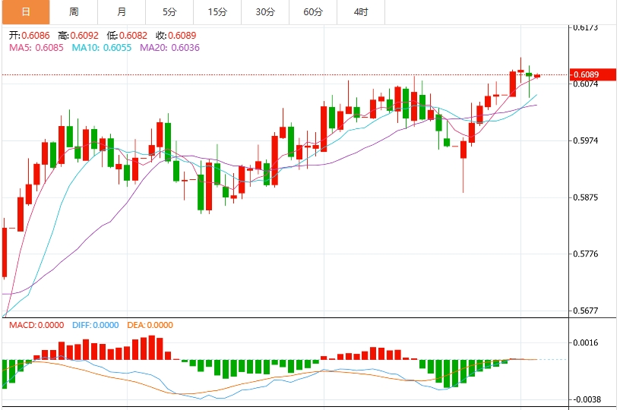Open the 15分 timeframe tab
This screenshot has width=620, height=410.
(x=217, y=12)
